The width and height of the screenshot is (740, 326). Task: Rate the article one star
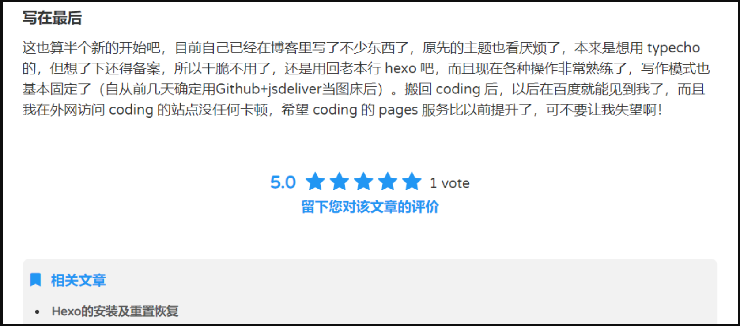[315, 182]
